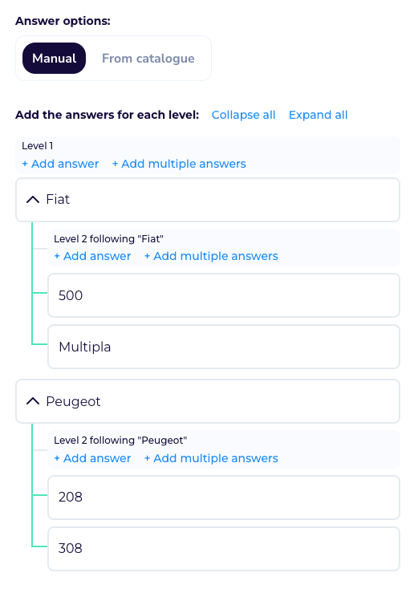
Task: Add multiple answers to Level 1
Action: (x=179, y=164)
